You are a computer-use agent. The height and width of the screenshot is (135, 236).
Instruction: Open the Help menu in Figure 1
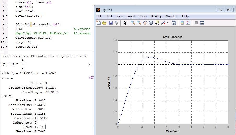(x=185, y=16)
